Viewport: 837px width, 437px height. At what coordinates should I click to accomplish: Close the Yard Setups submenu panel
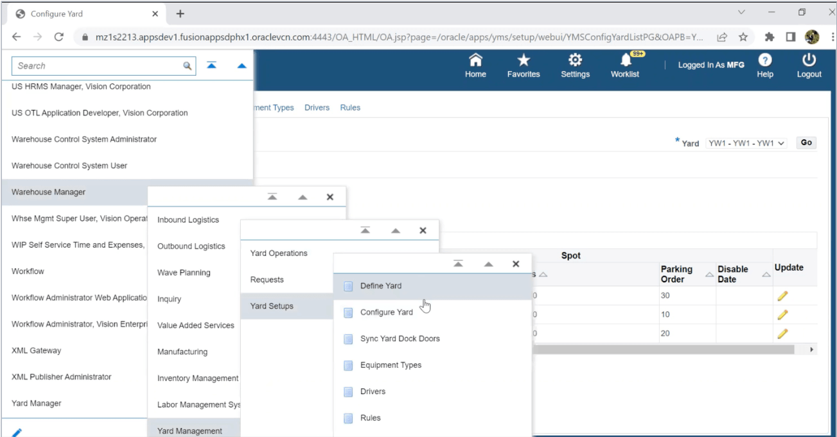pos(516,264)
